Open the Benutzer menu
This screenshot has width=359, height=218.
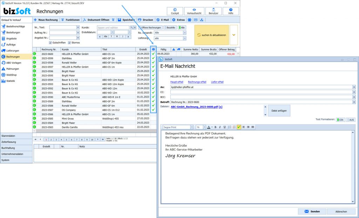coord(214,11)
